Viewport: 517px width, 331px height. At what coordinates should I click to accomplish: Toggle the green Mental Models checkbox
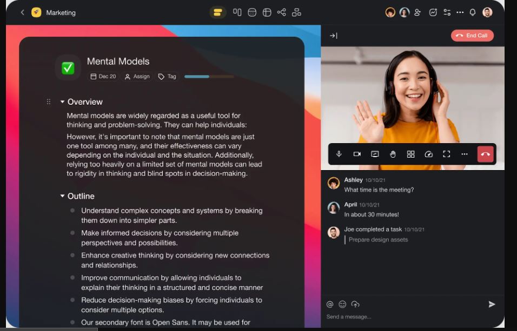click(x=68, y=68)
